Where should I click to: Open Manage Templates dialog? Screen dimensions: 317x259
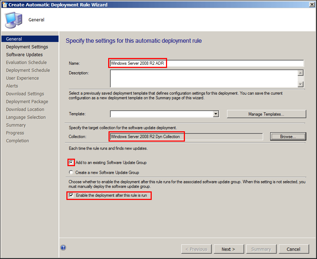click(266, 114)
